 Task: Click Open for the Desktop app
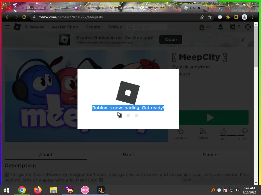(171, 39)
